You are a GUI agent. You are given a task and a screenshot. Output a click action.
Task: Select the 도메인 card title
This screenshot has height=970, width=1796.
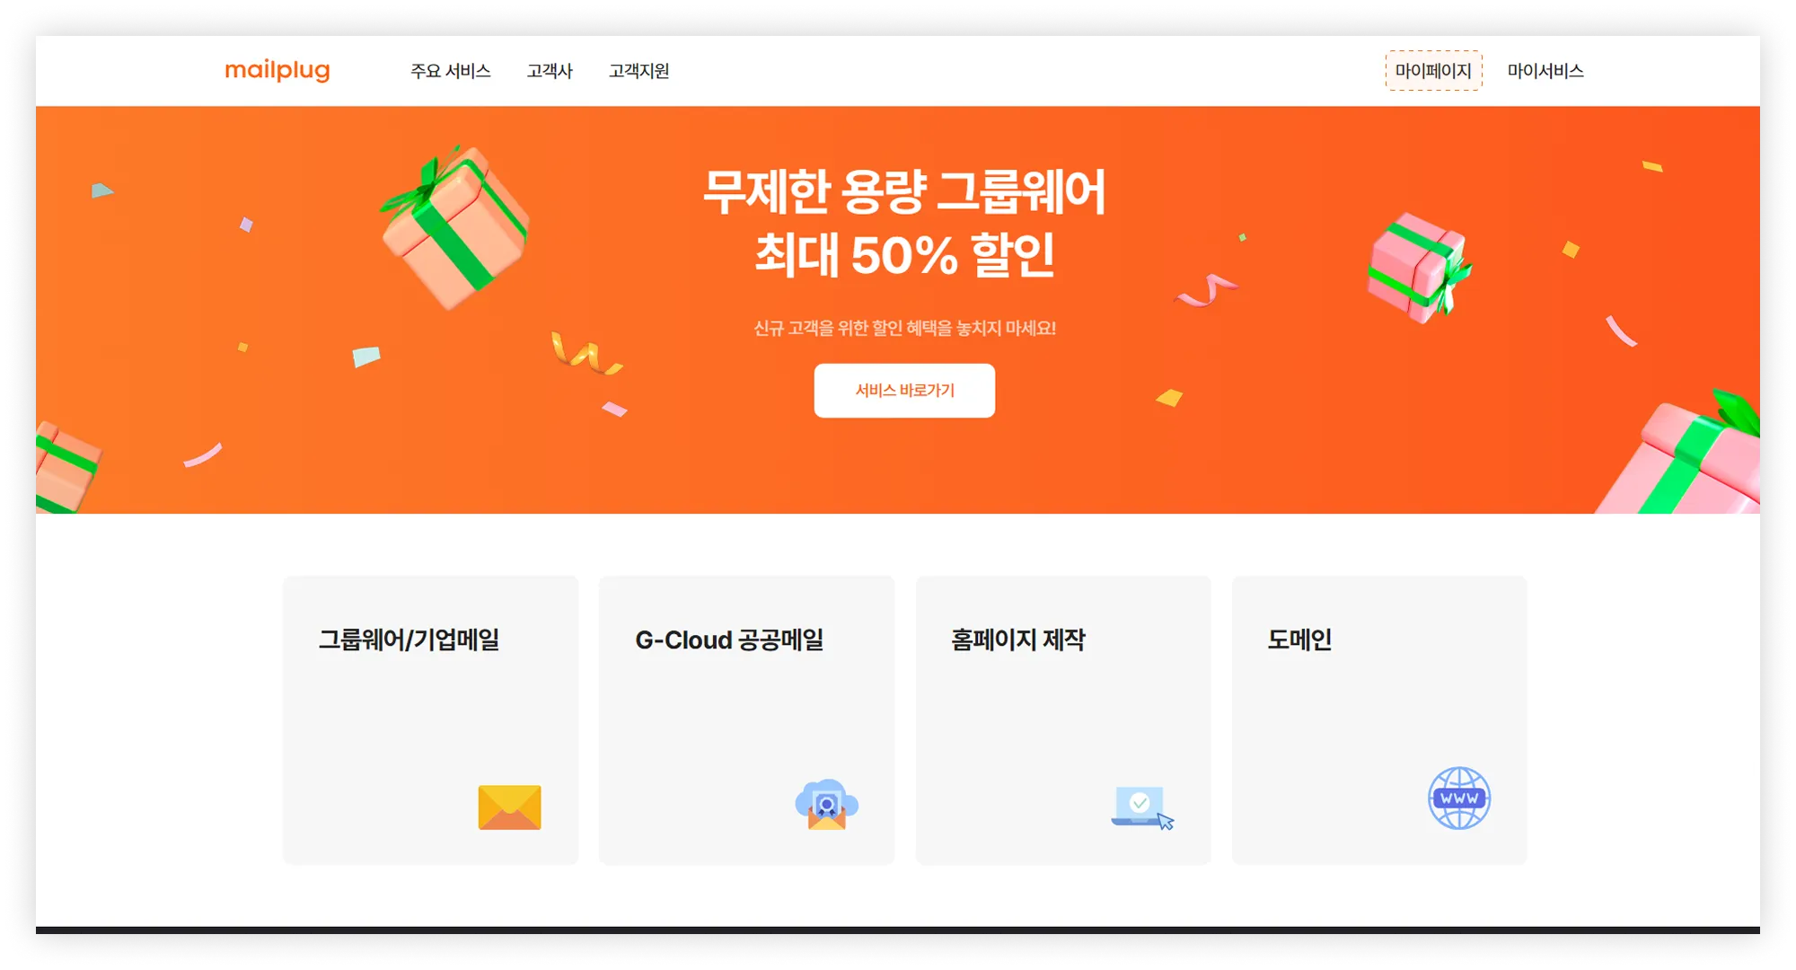click(x=1299, y=639)
